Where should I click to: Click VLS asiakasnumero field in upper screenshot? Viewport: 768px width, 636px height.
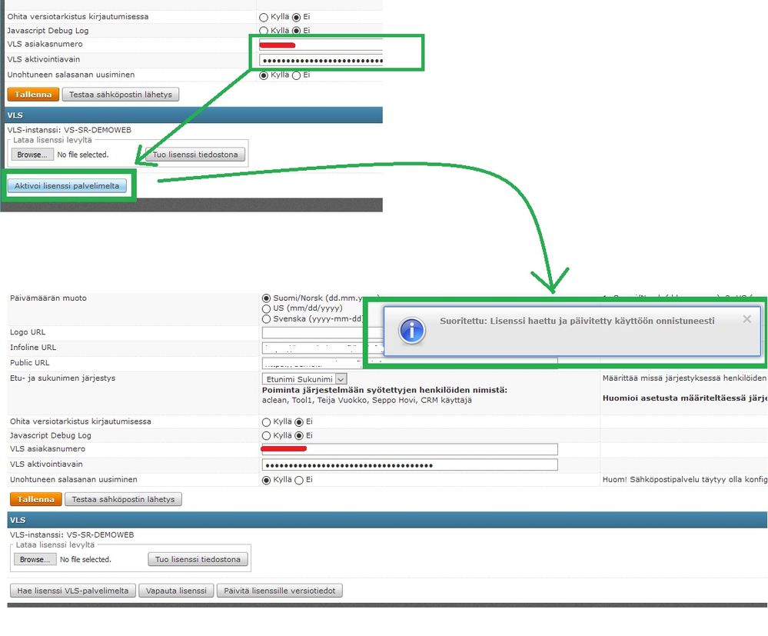[x=321, y=45]
